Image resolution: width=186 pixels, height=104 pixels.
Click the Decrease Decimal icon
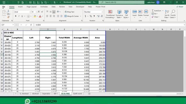[102, 16]
